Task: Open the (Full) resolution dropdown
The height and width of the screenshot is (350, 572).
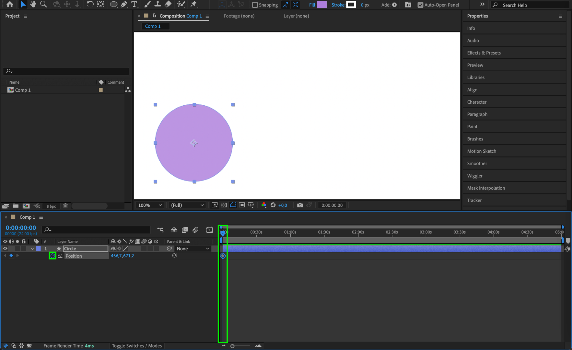Action: (x=187, y=205)
